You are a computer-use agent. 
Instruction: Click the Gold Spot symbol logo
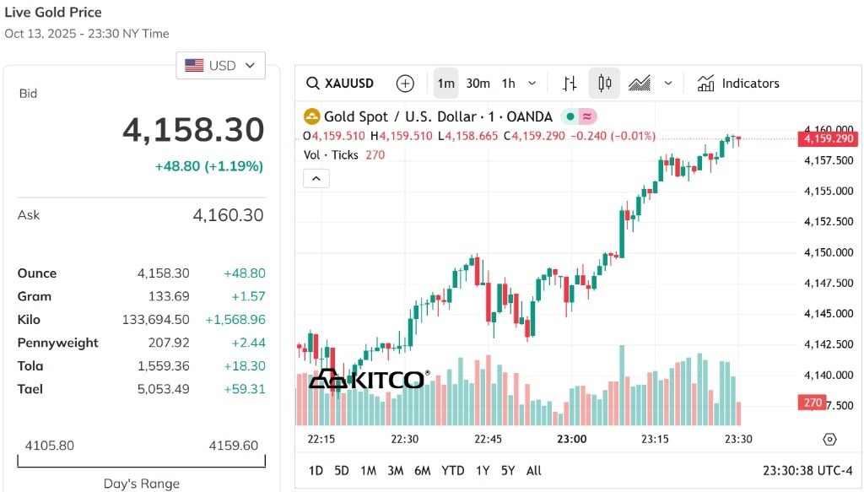click(x=312, y=116)
